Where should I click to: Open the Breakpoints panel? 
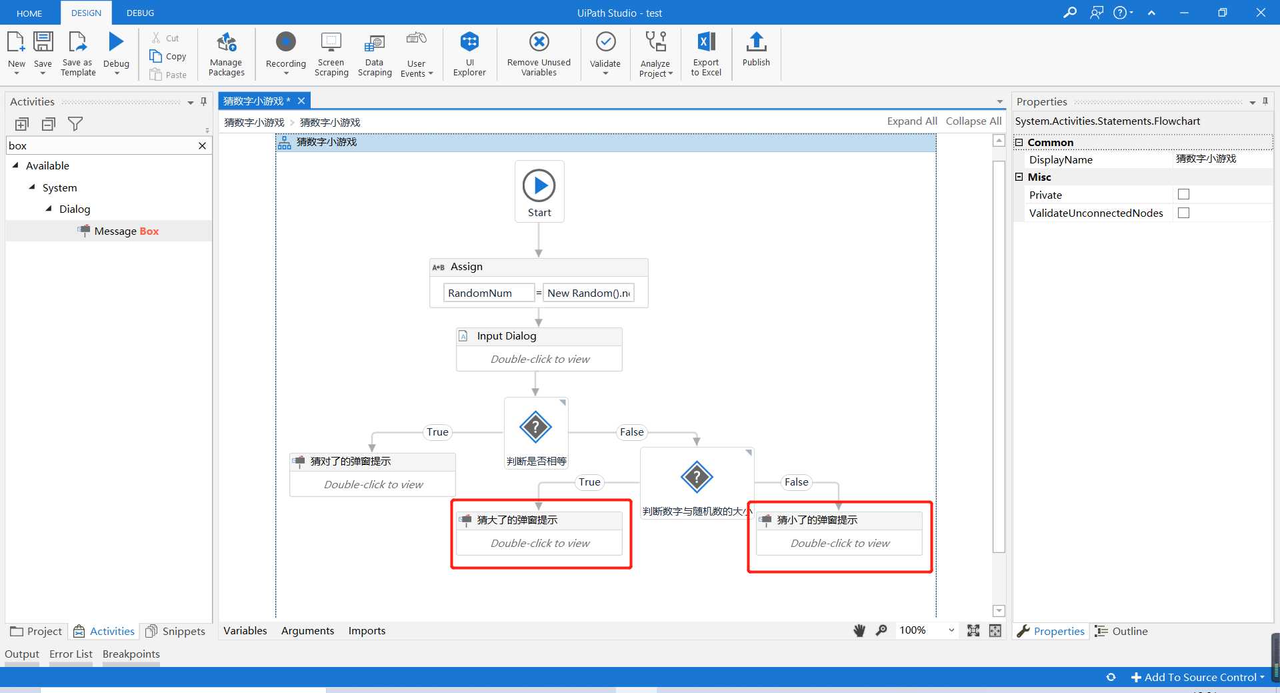131,654
